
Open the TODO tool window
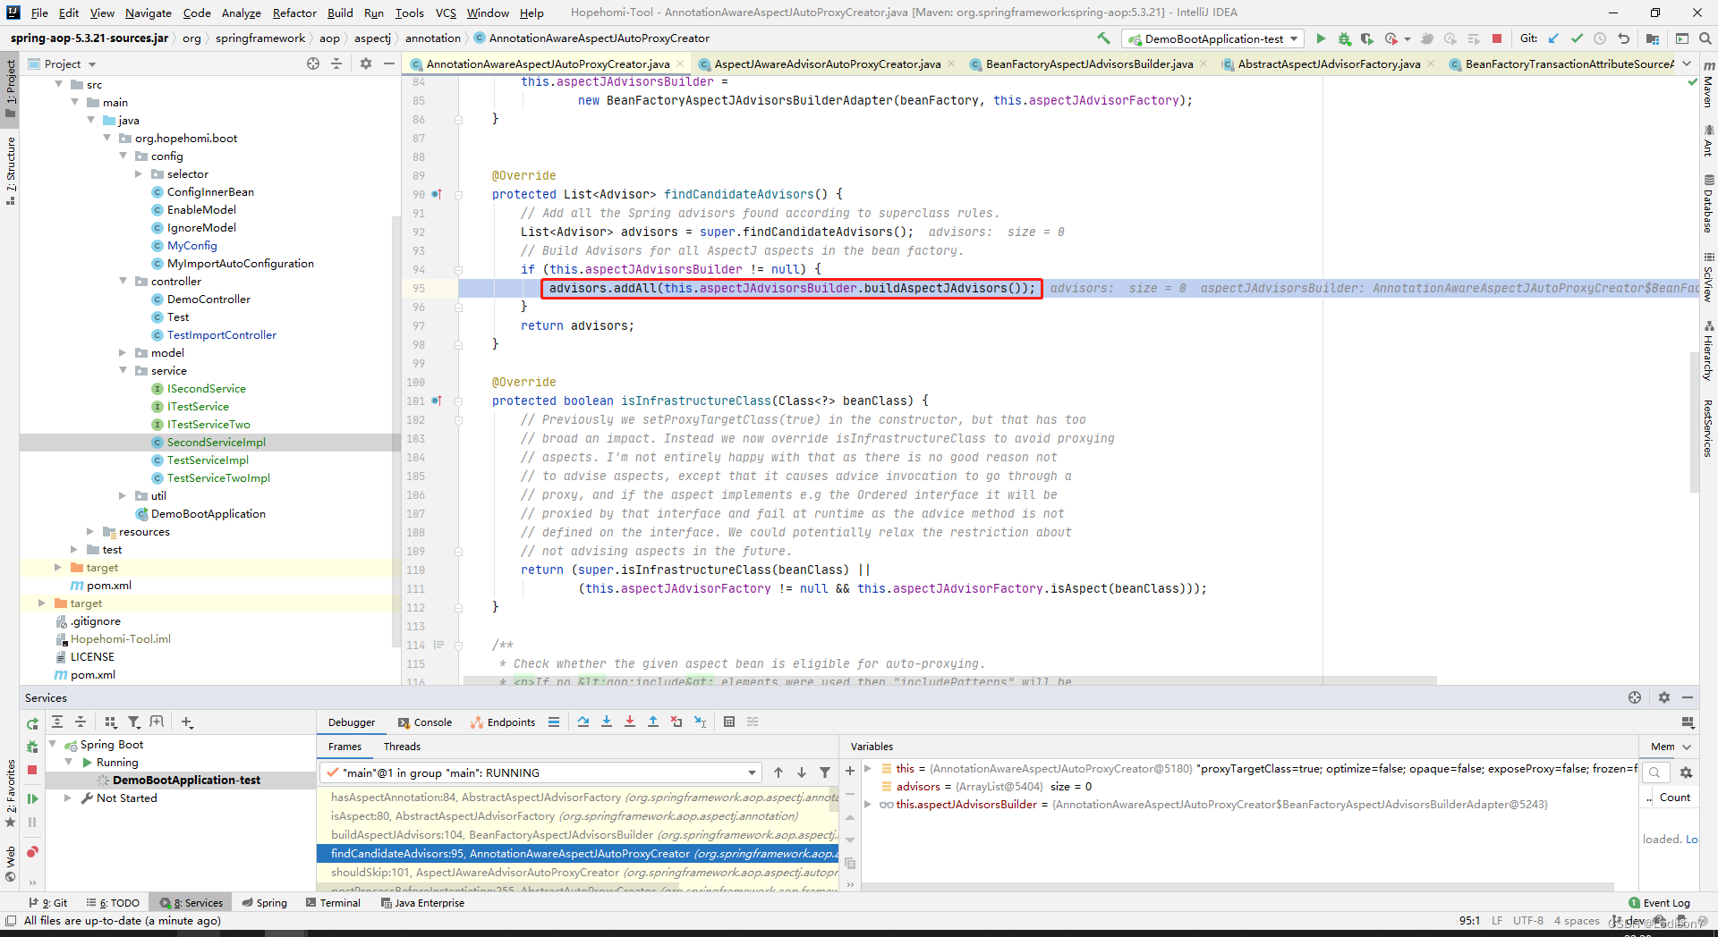pos(114,903)
